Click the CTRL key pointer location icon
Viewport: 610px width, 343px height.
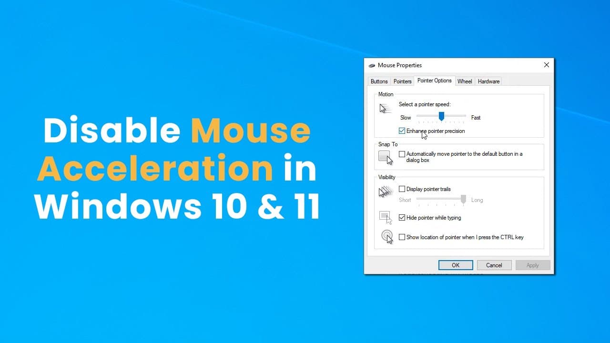pos(387,237)
